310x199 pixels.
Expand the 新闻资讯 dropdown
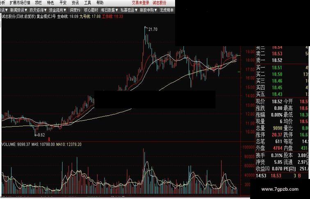coord(18,10)
